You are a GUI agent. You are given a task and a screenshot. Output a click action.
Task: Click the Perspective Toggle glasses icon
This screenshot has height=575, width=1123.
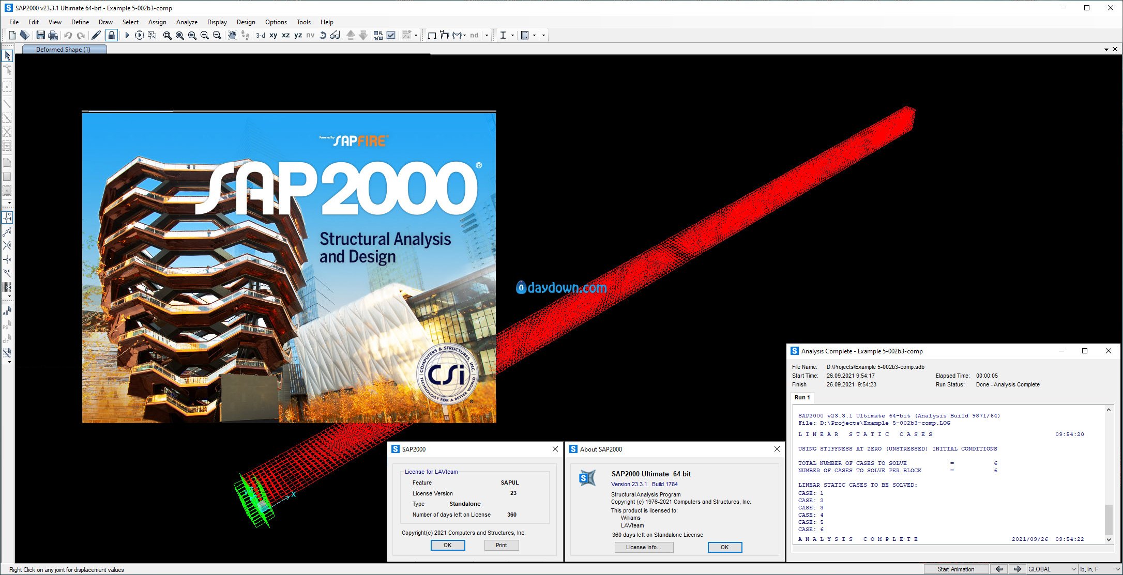(x=335, y=35)
